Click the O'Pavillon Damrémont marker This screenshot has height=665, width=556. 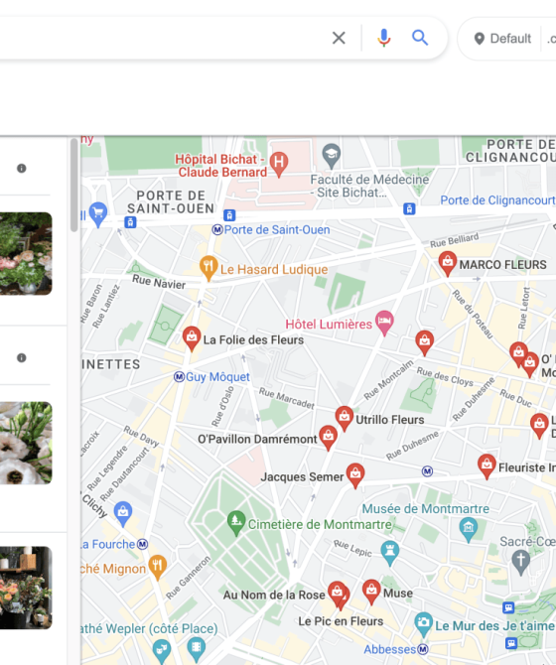(x=328, y=438)
